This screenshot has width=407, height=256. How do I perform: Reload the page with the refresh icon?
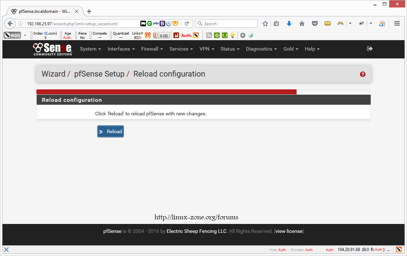[187, 23]
